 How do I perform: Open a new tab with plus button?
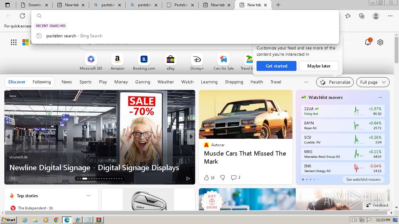click(278, 5)
